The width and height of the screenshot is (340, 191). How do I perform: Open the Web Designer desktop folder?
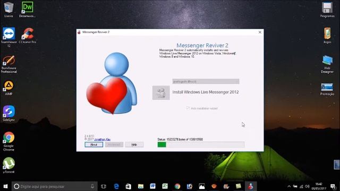(x=327, y=64)
